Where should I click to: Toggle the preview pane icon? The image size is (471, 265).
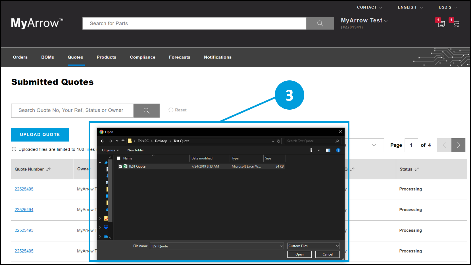coord(328,150)
